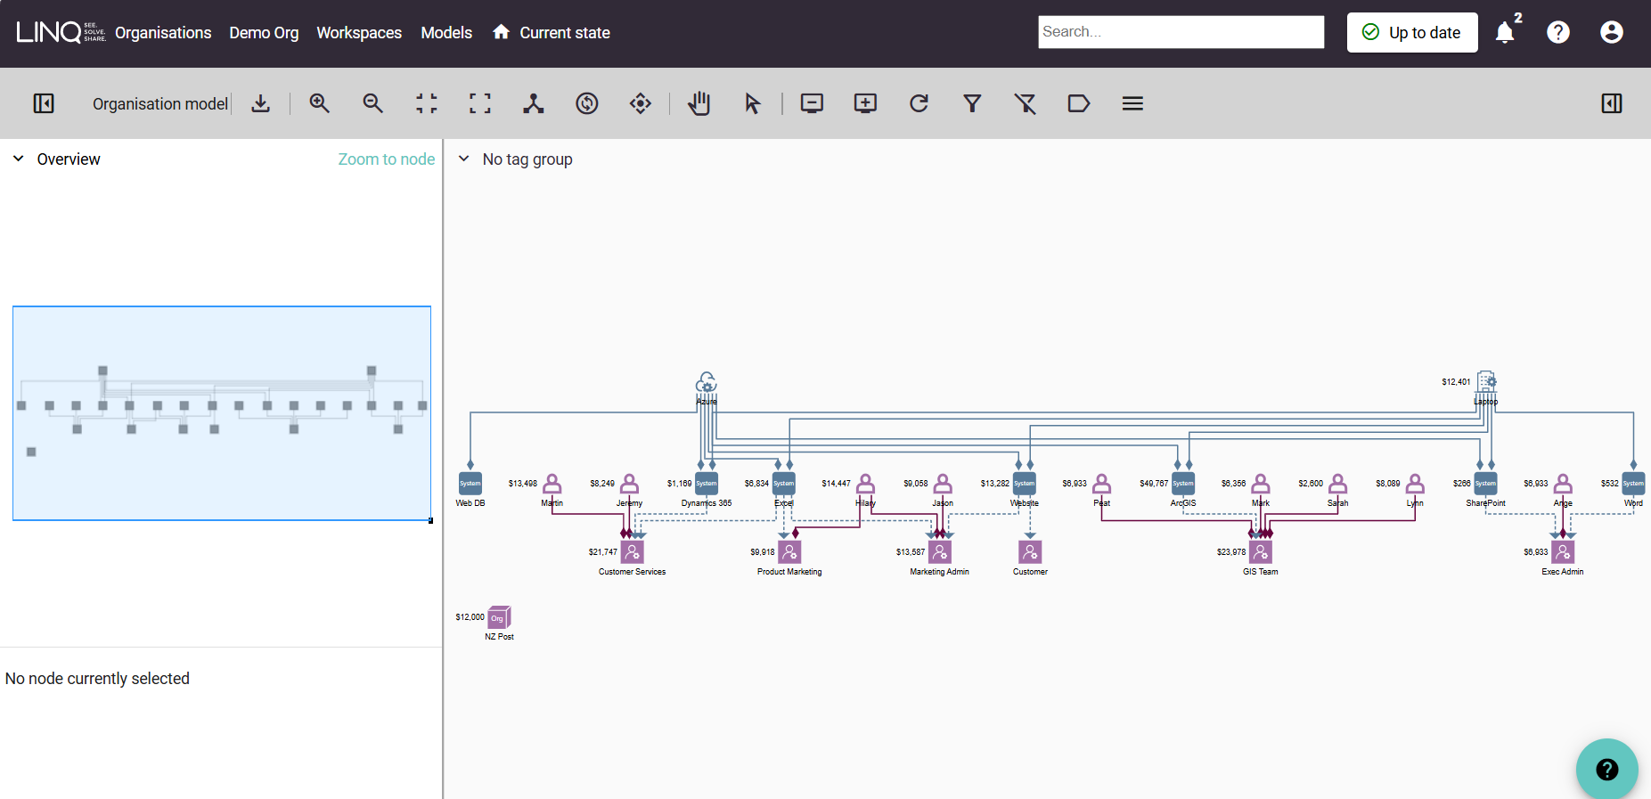
Task: Select the Product Marketing node
Action: 789,552
